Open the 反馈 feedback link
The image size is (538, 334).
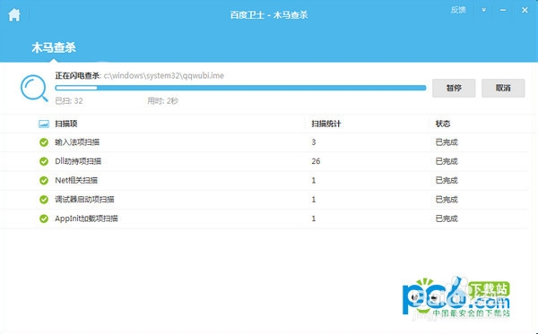(458, 10)
